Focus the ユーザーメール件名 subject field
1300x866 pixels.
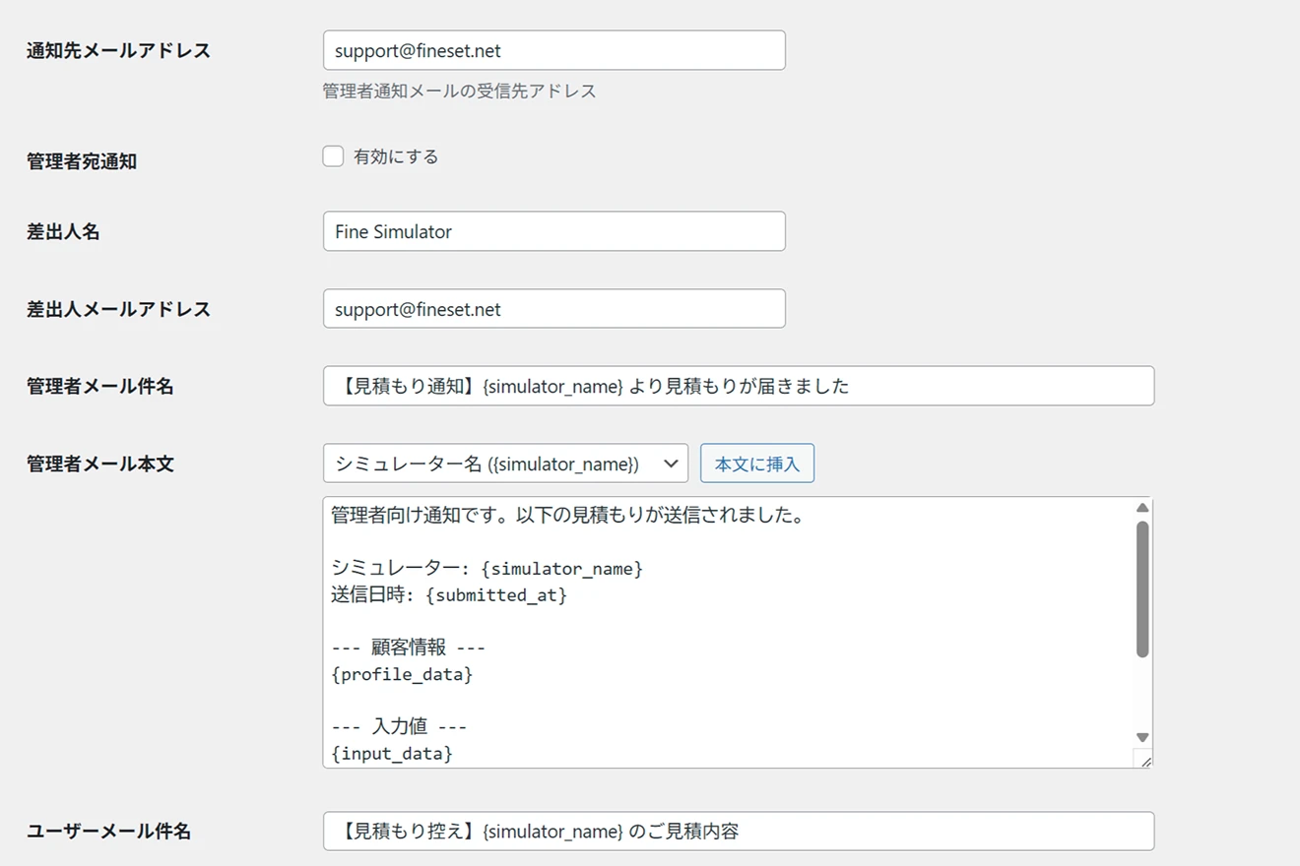coord(738,832)
